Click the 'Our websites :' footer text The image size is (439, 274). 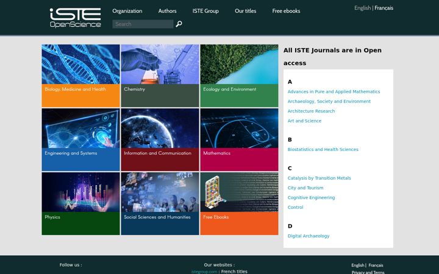point(220,265)
